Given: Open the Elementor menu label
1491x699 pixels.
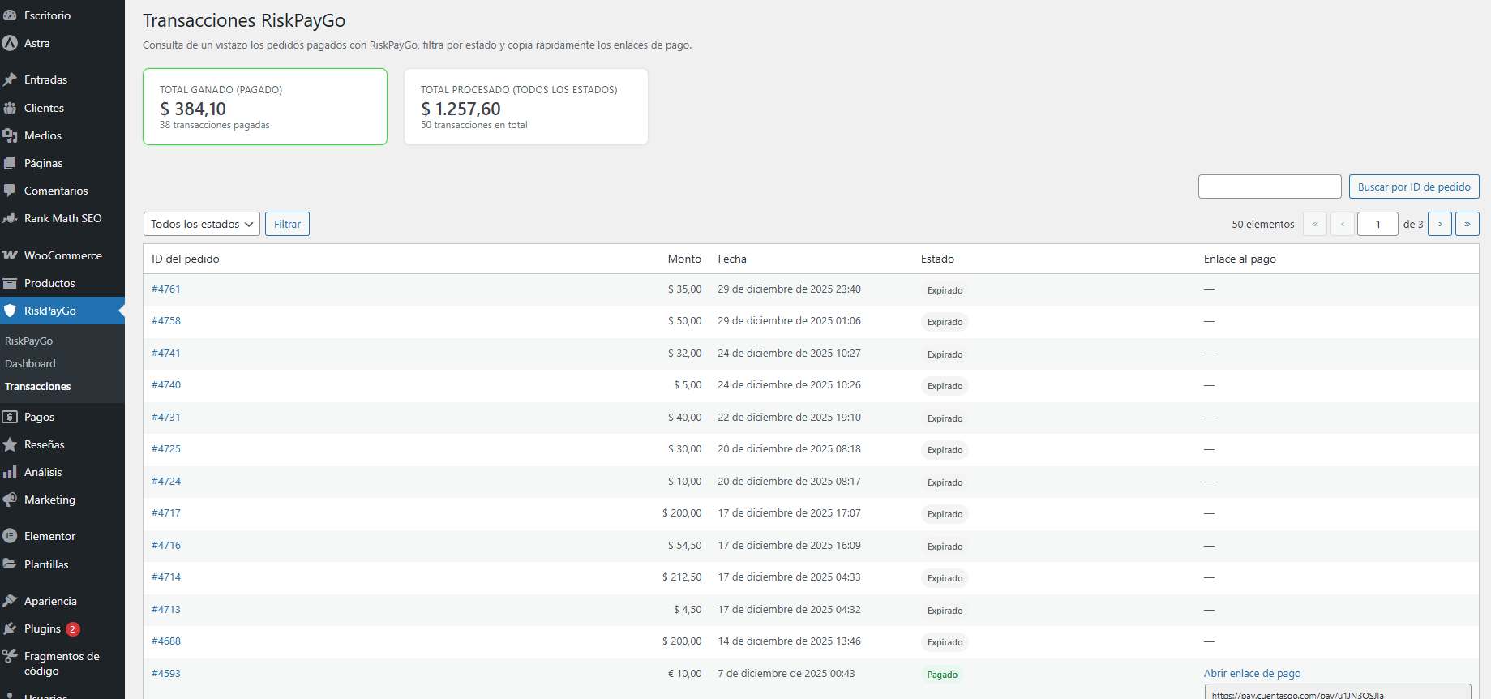Looking at the screenshot, I should (x=49, y=536).
